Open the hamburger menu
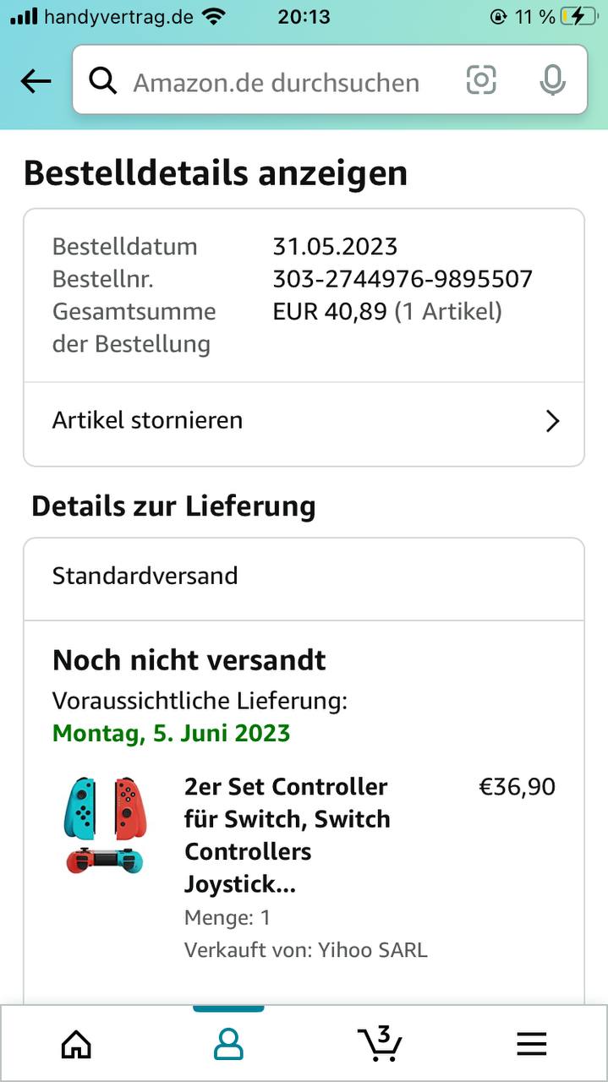The width and height of the screenshot is (608, 1082). coord(531,1045)
